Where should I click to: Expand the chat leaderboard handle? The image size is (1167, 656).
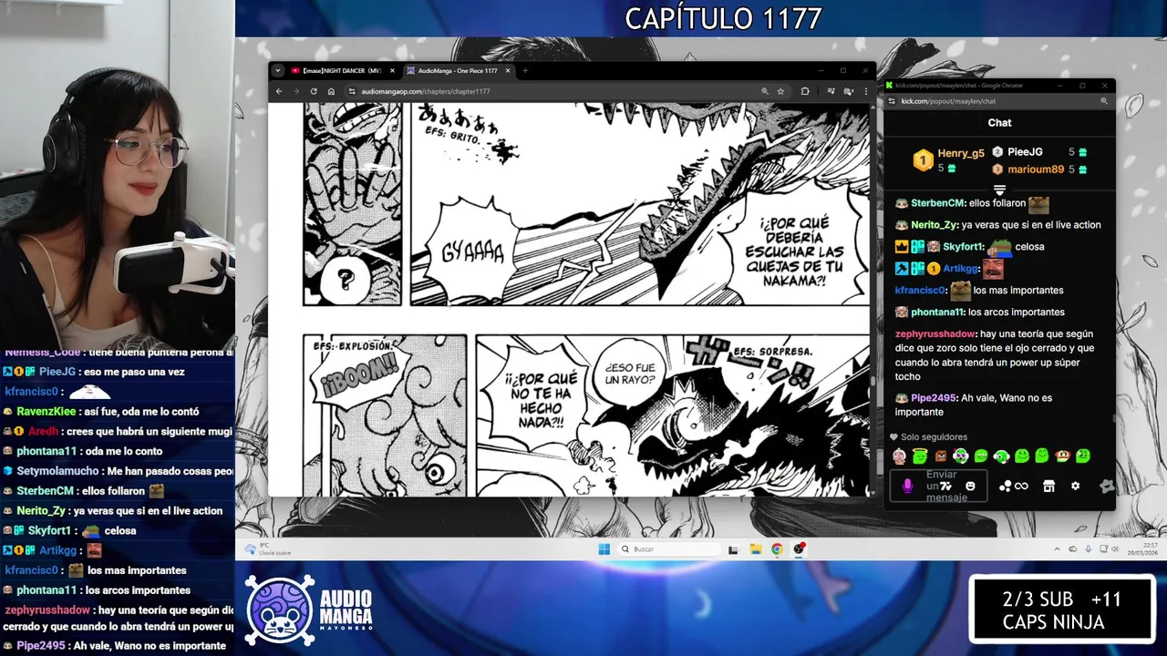(999, 190)
